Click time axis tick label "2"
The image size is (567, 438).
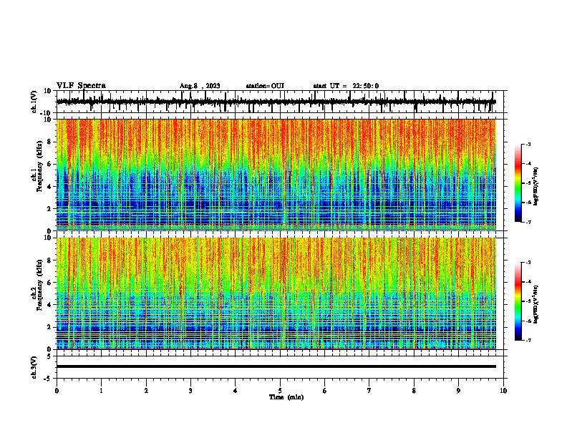click(x=146, y=391)
